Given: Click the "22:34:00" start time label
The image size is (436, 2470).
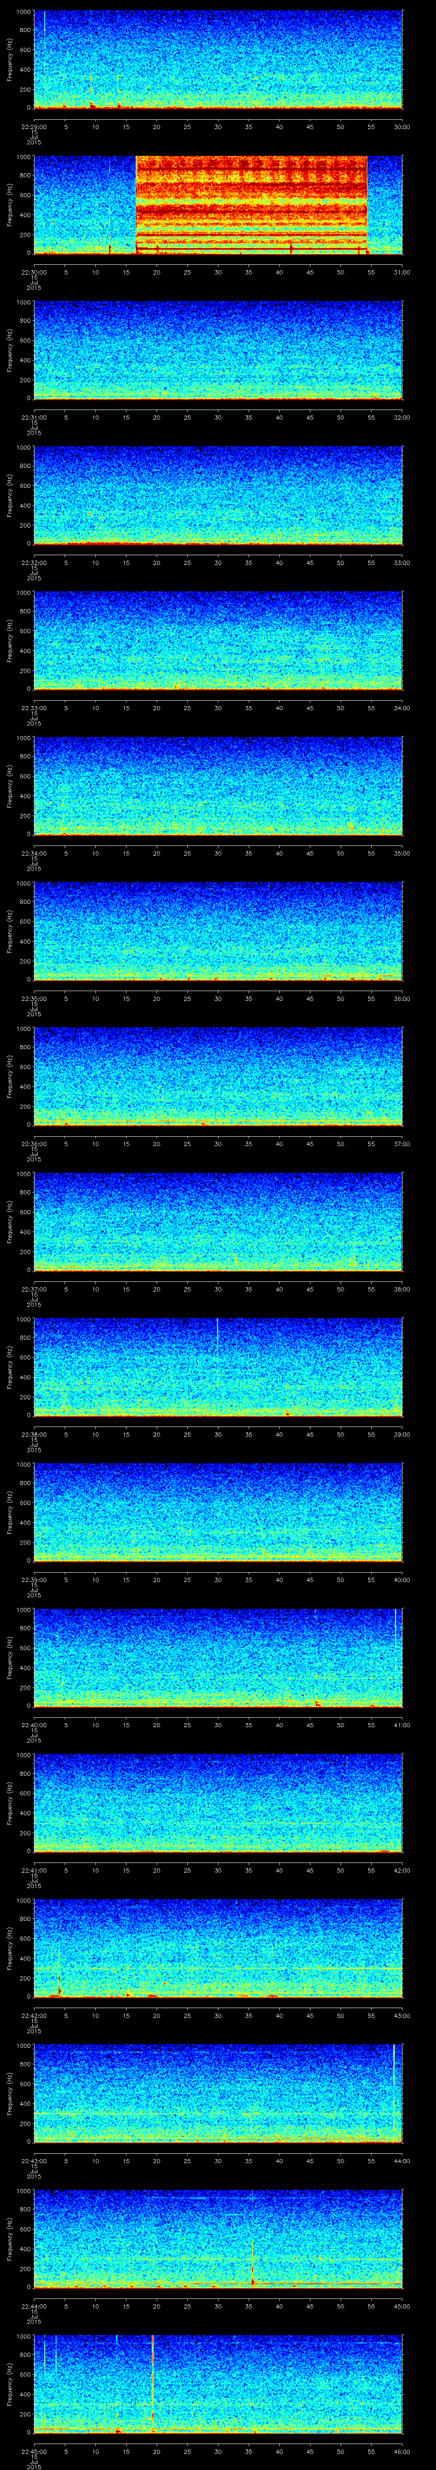Looking at the screenshot, I should [34, 854].
